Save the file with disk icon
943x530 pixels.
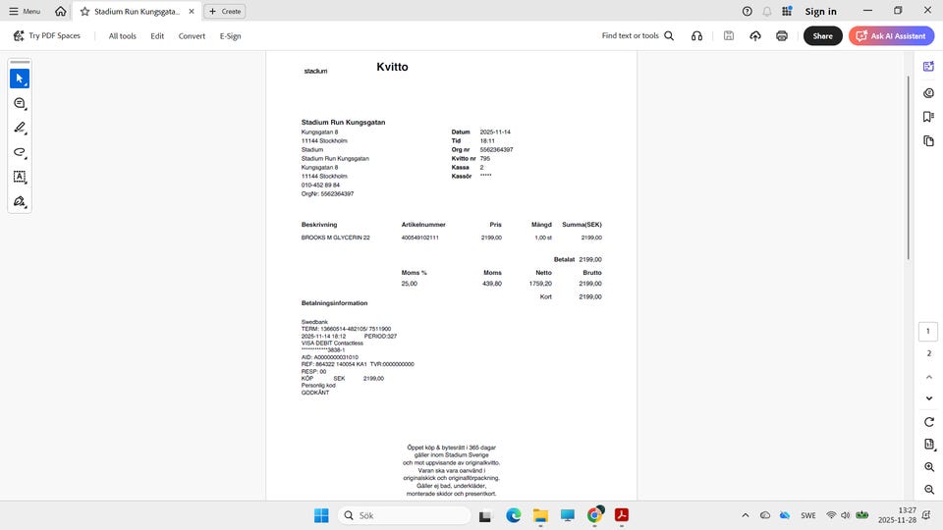coord(728,36)
